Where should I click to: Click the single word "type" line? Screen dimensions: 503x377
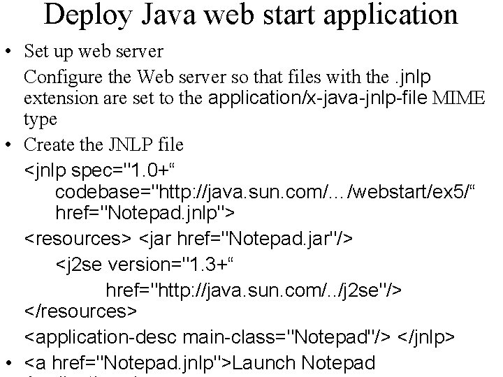click(41, 119)
